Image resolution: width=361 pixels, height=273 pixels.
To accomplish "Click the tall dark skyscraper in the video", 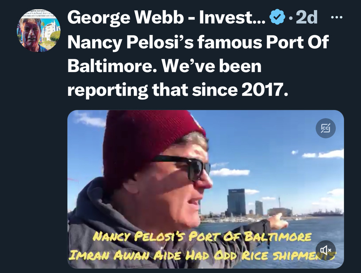I will pos(236,202).
